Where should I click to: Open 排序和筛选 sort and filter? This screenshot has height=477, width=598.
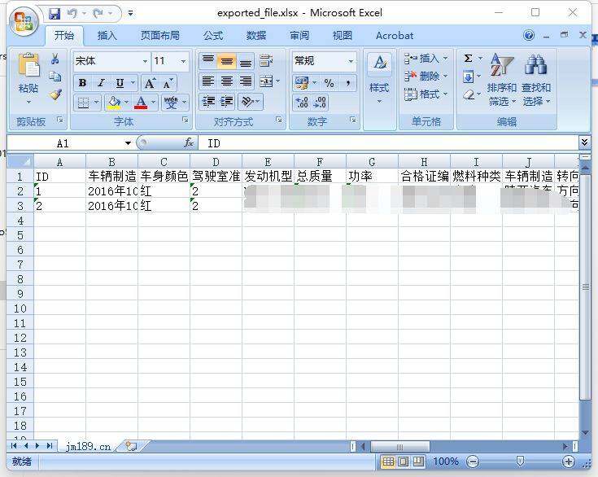point(501,80)
